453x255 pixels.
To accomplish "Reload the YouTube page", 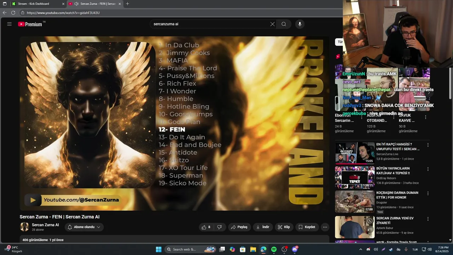I will (13, 13).
